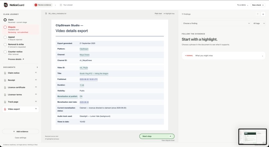
Task: Select the Claim stage circle
Action: pos(5,20)
